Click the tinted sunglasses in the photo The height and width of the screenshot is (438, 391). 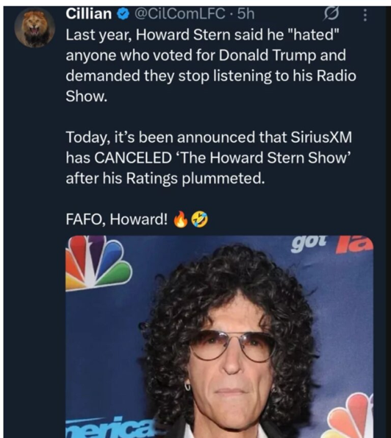[232, 345]
